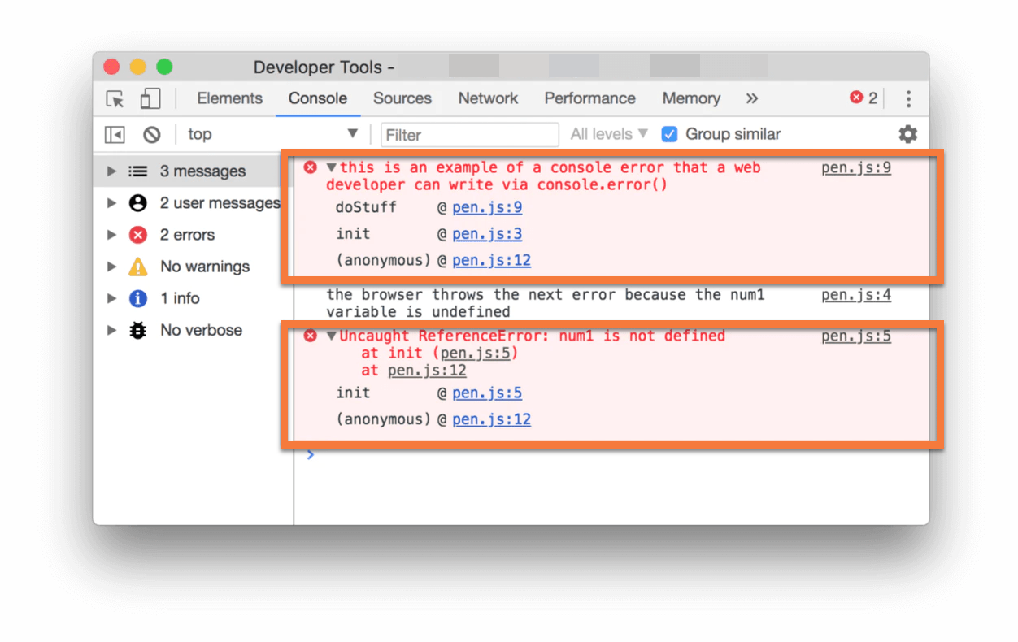
Task: Switch to the Sources tab
Action: [x=402, y=98]
